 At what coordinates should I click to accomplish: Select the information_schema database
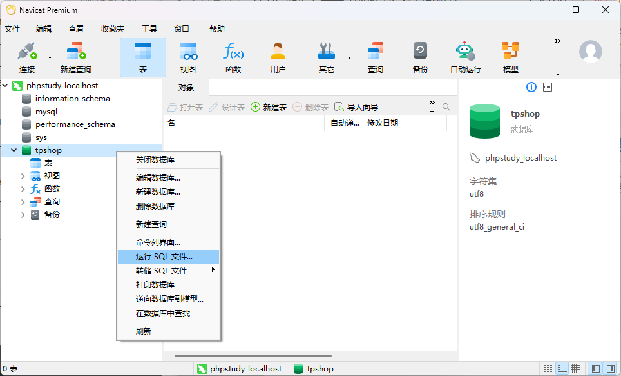click(73, 99)
